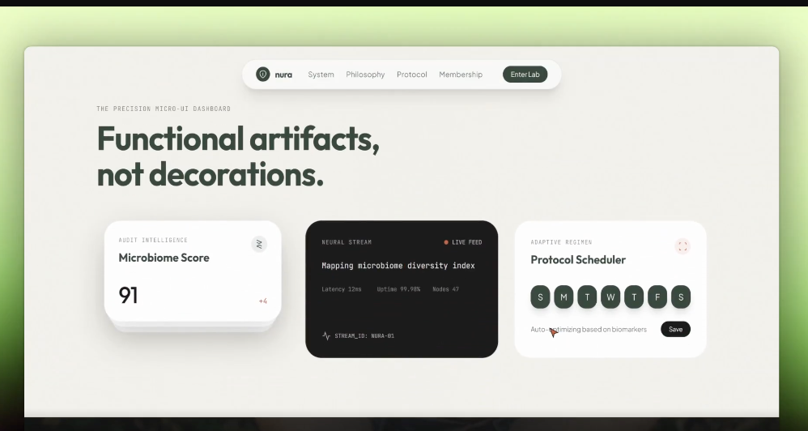Click the squiggle icon on Microbiome Score card
Screen dimensions: 808x431
point(259,244)
